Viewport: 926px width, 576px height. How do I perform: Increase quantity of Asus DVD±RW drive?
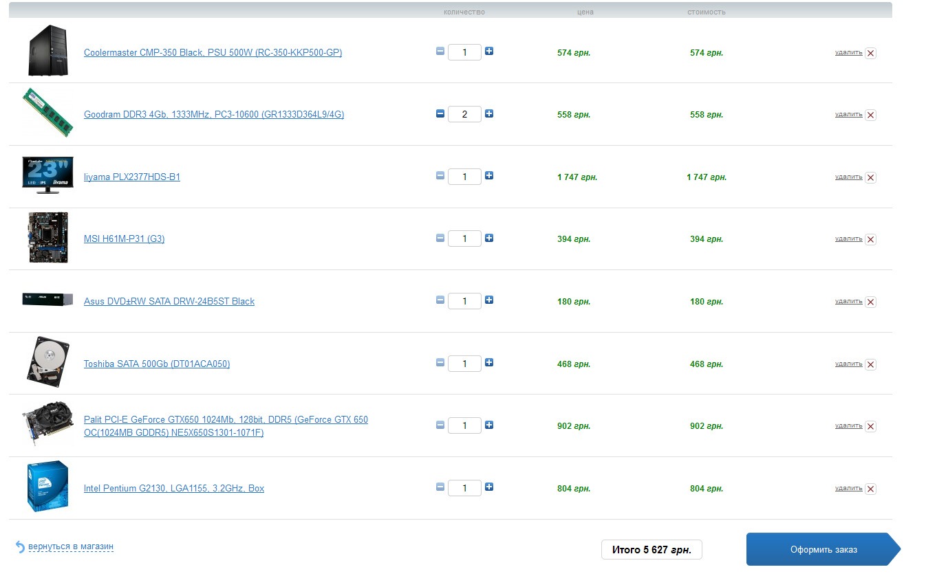point(489,300)
